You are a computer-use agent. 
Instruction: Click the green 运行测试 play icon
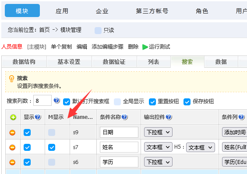[145, 47]
